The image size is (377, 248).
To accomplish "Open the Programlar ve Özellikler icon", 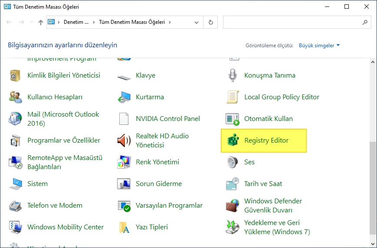I will pyautogui.click(x=15, y=140).
